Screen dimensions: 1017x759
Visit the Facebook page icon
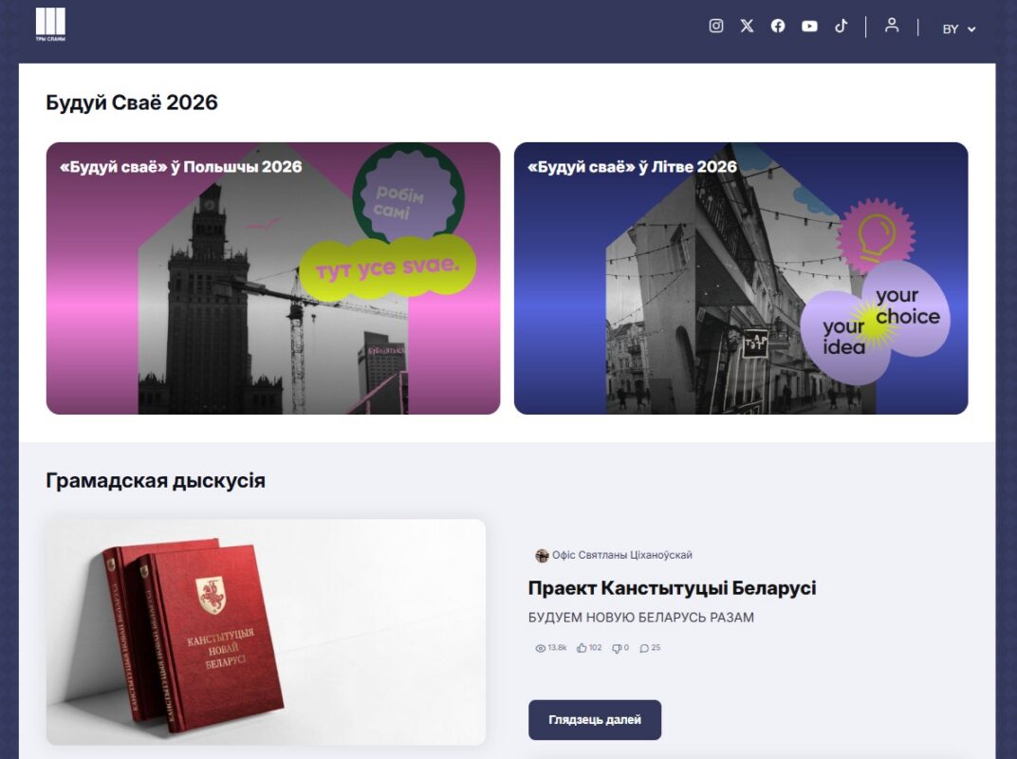pyautogui.click(x=778, y=26)
